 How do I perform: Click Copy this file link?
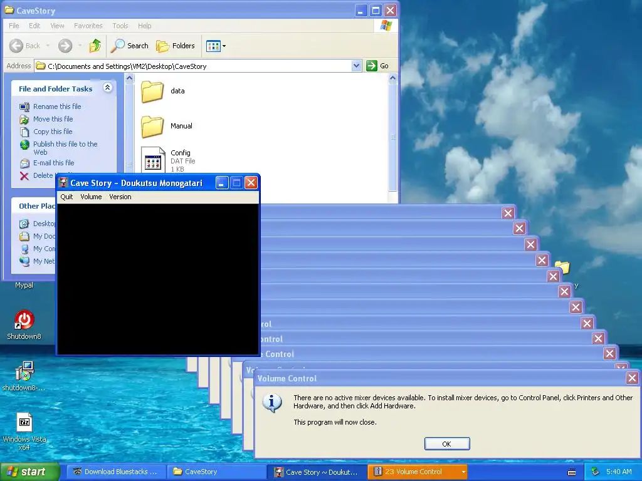pos(53,132)
